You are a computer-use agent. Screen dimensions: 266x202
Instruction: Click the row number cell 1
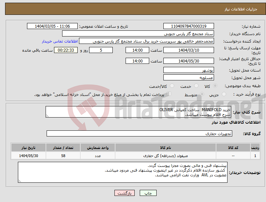pyautogui.click(x=255, y=156)
